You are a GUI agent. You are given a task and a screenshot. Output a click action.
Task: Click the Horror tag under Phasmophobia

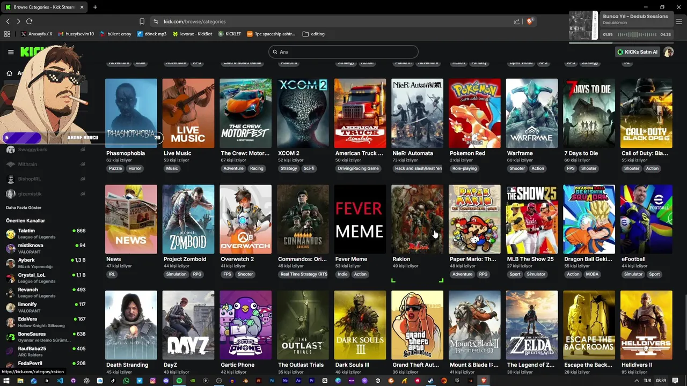135,168
